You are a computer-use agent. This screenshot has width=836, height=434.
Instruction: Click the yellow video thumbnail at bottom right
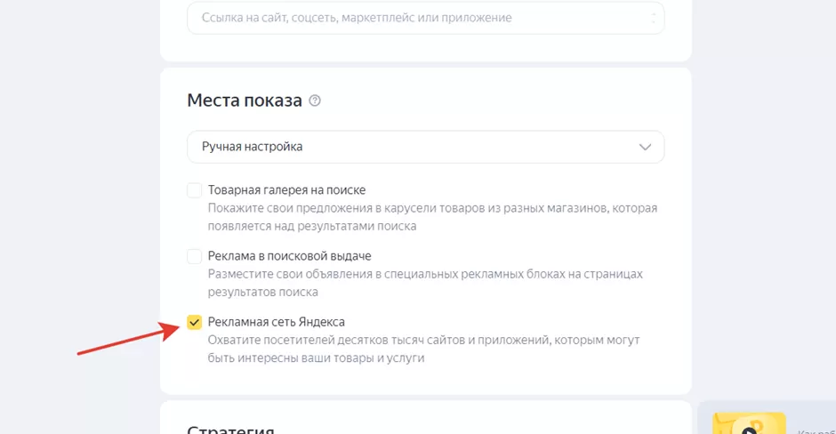tap(749, 423)
